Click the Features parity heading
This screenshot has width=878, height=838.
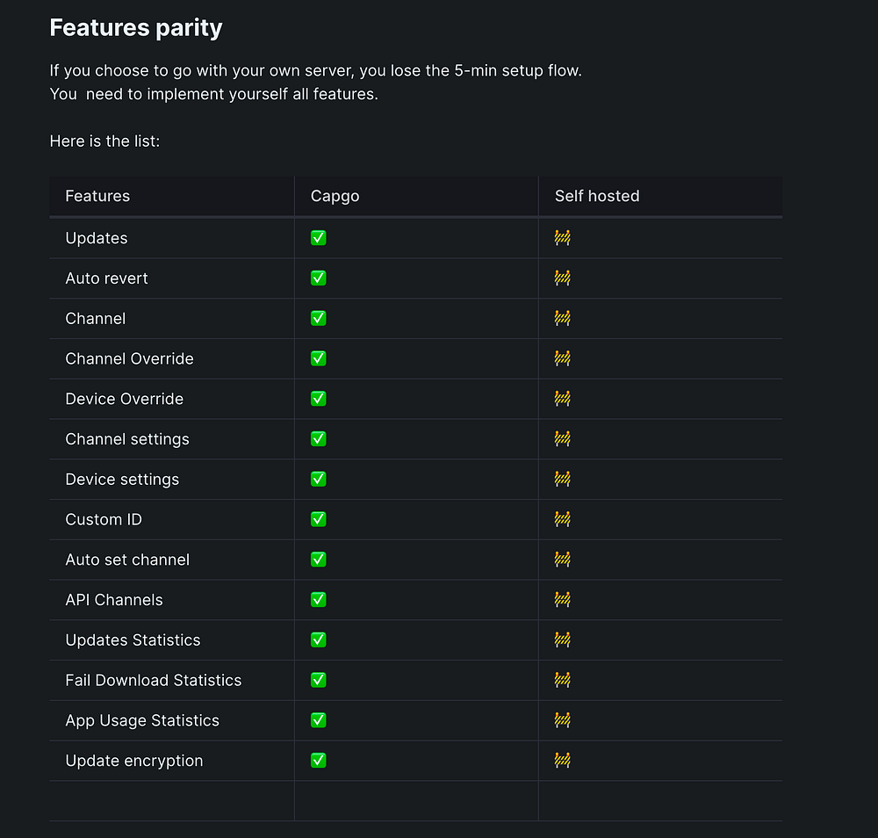tap(136, 28)
